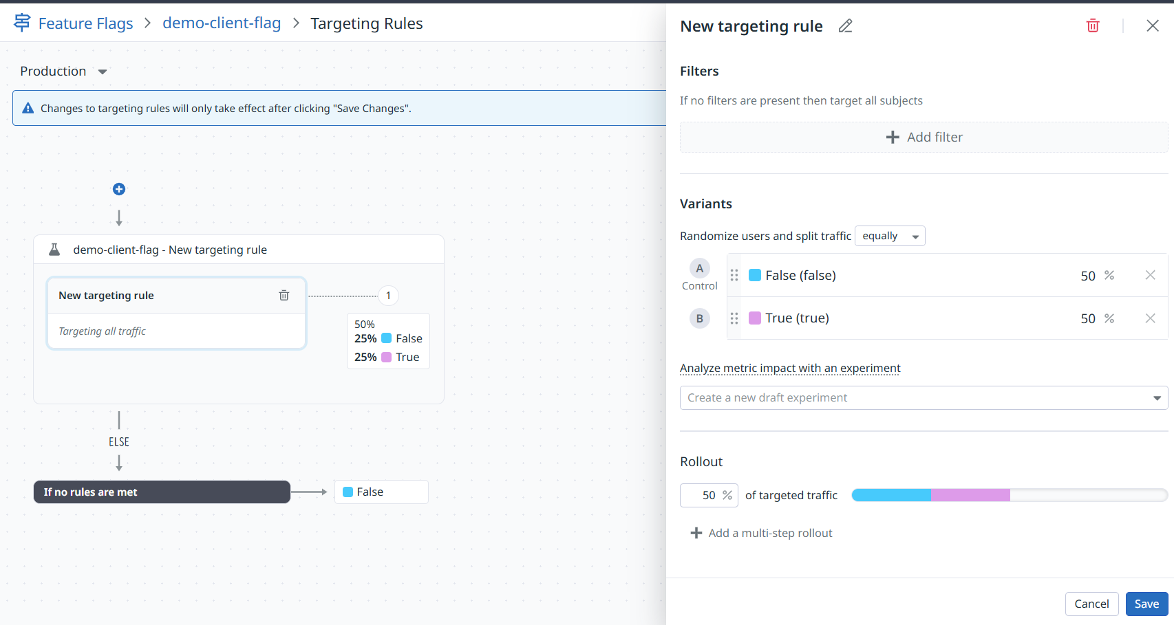The height and width of the screenshot is (625, 1174).
Task: Click trash icon on New targeting rule card
Action: tap(284, 296)
